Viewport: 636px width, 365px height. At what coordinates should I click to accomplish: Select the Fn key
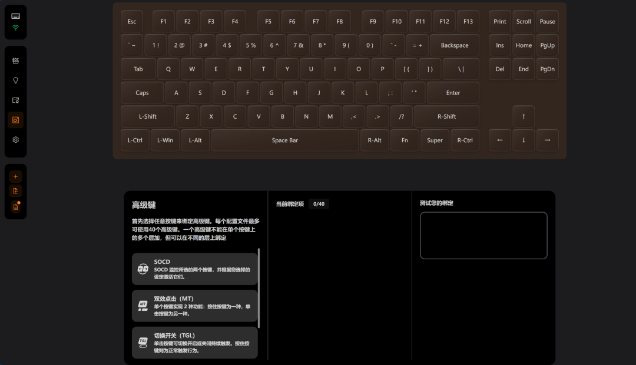click(405, 140)
